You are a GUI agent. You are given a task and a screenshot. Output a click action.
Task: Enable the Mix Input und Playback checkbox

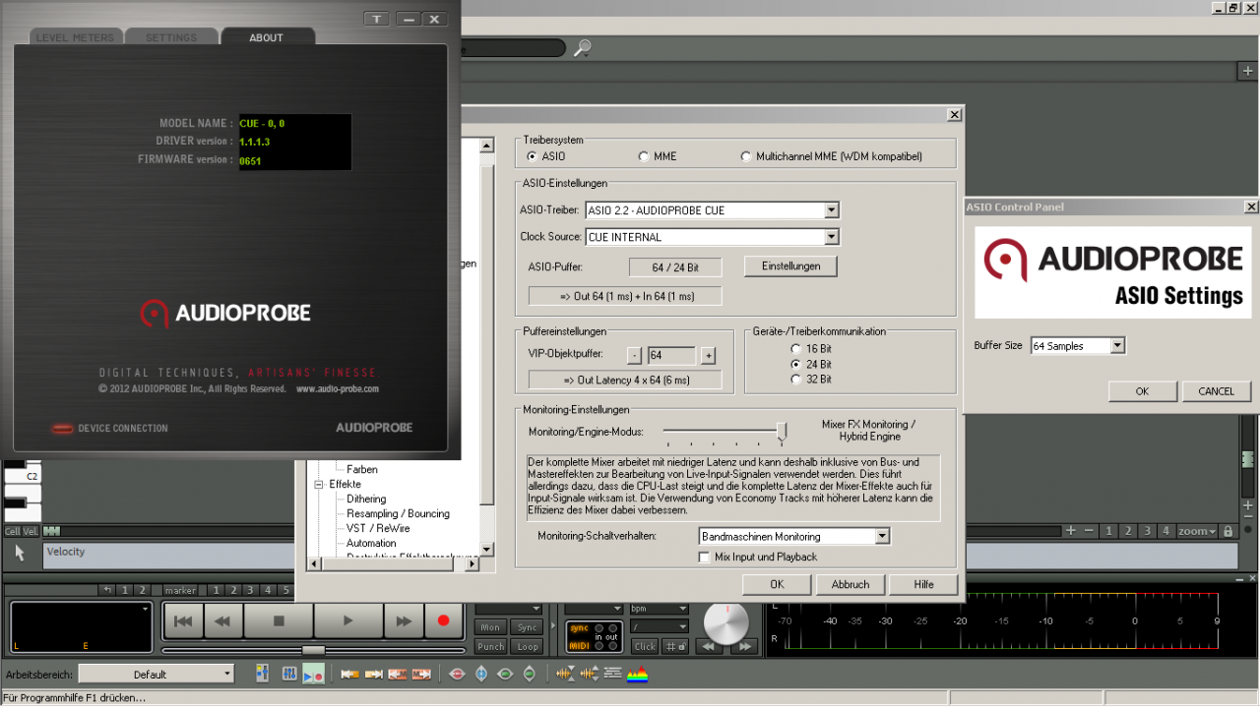click(704, 557)
